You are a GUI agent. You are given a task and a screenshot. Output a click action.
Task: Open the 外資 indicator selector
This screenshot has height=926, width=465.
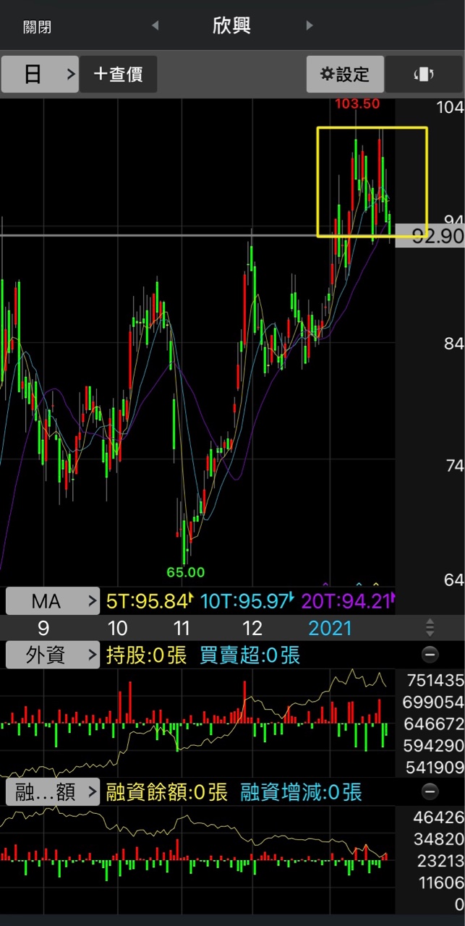[x=53, y=655]
